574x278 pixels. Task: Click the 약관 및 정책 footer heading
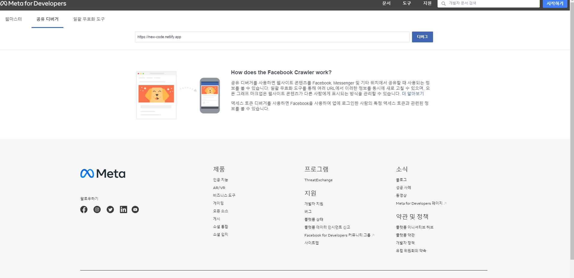412,217
